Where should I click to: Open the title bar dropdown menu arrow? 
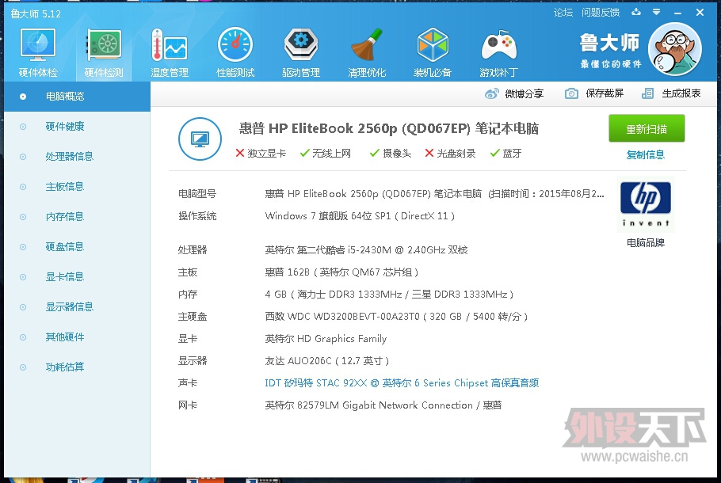click(657, 13)
